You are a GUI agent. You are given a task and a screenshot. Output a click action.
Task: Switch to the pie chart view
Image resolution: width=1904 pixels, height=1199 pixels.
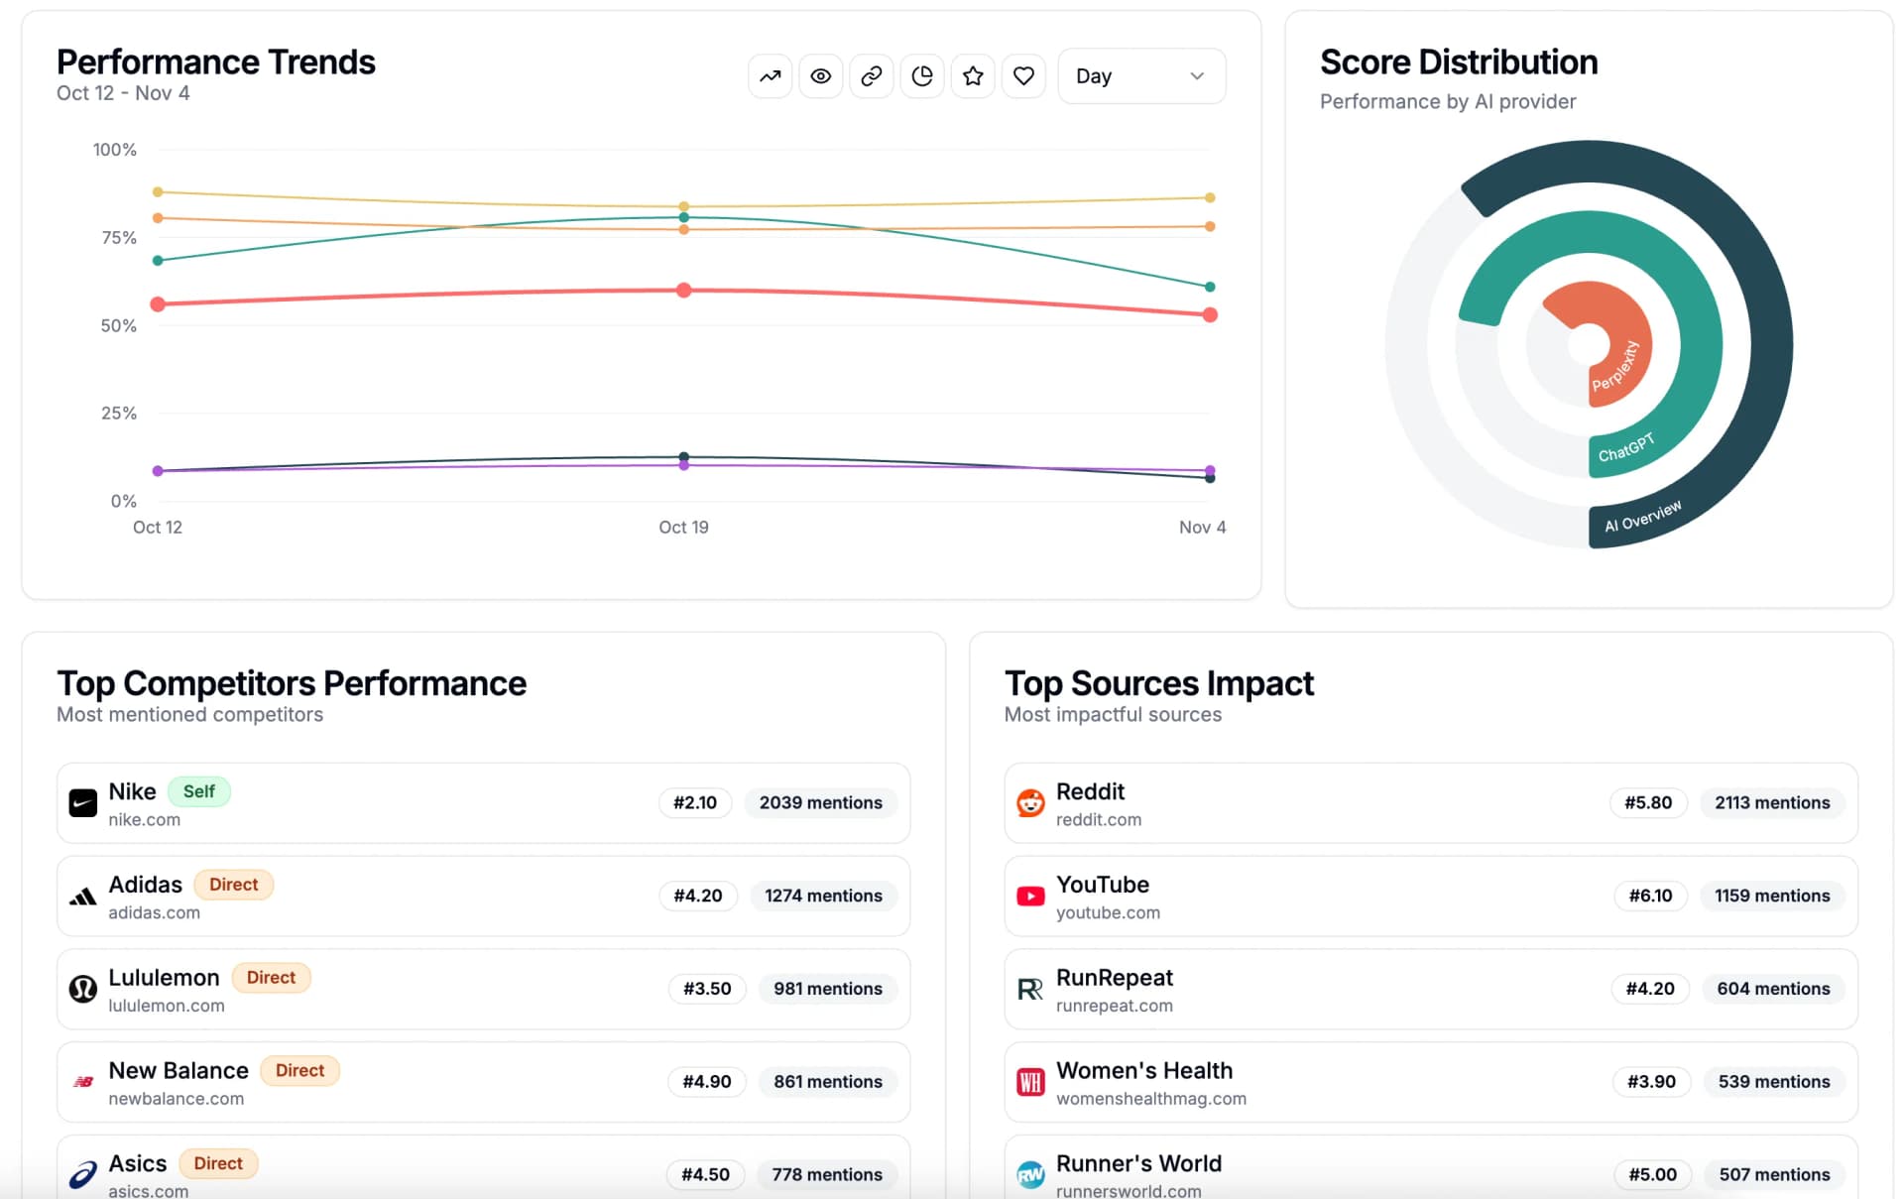922,75
